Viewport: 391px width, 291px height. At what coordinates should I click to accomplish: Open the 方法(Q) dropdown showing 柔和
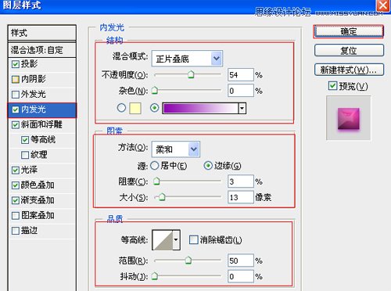(x=176, y=149)
